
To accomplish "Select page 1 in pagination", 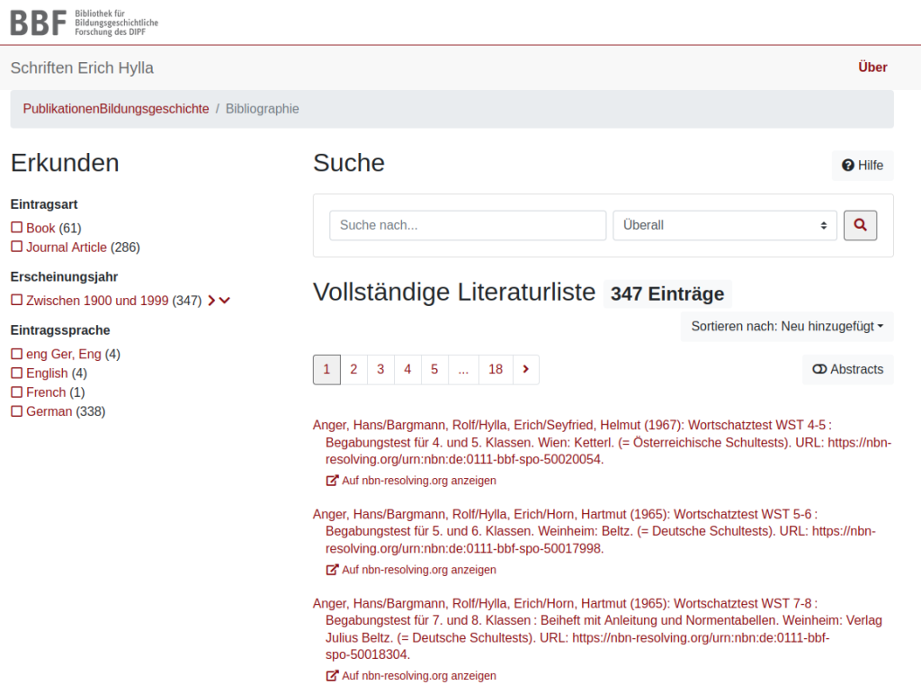I will tap(326, 369).
